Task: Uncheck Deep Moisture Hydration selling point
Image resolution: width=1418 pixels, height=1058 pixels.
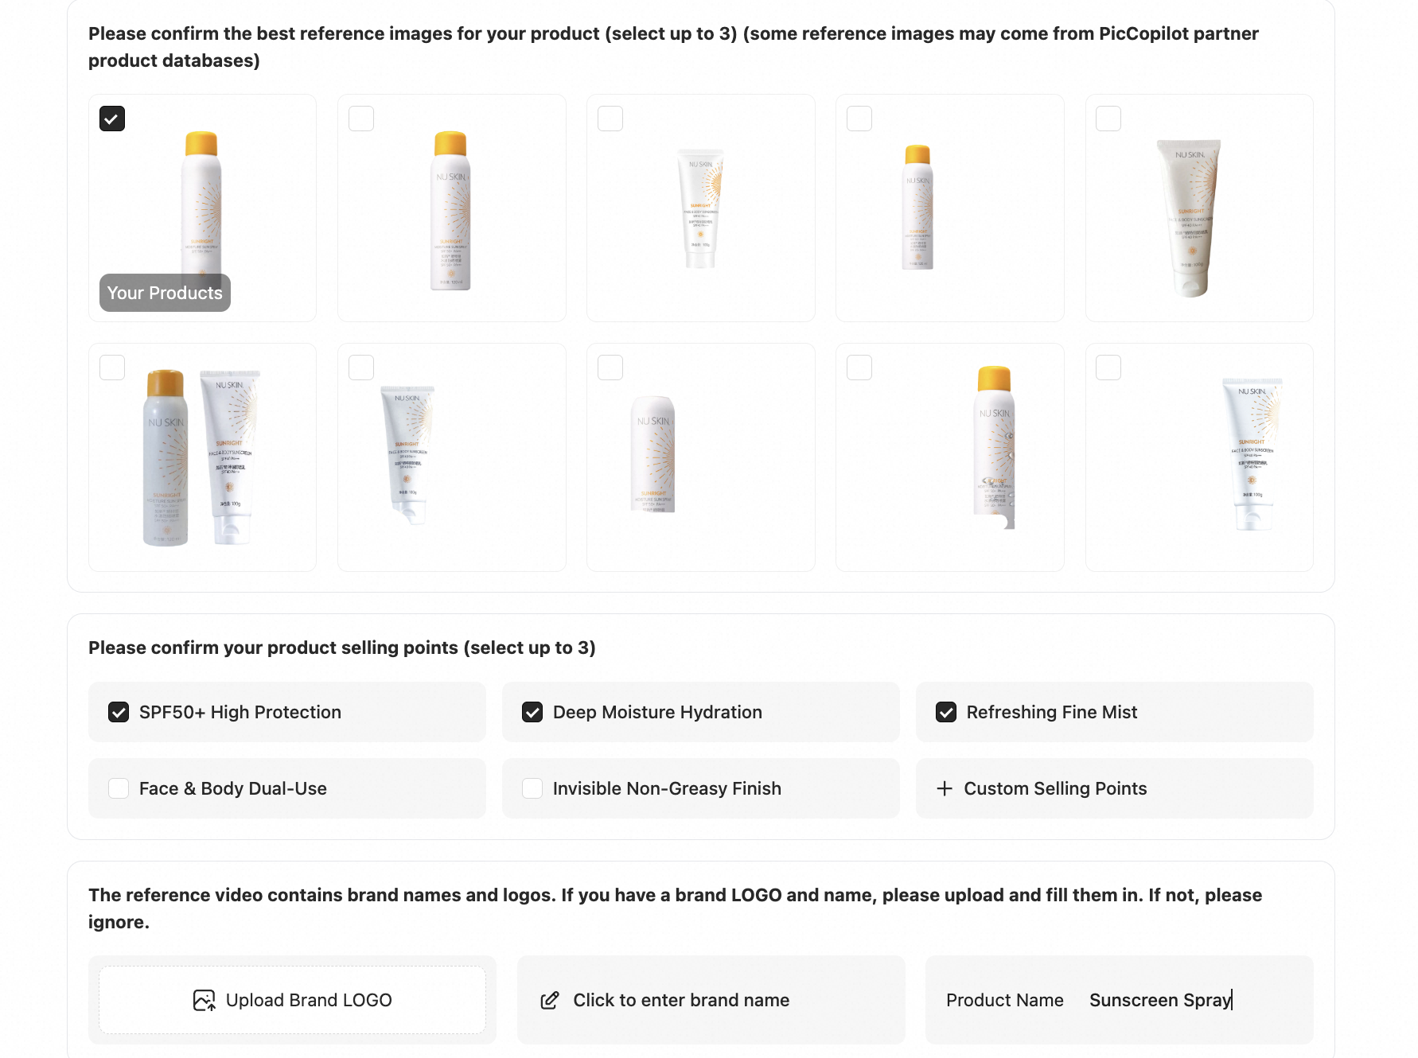Action: (532, 712)
